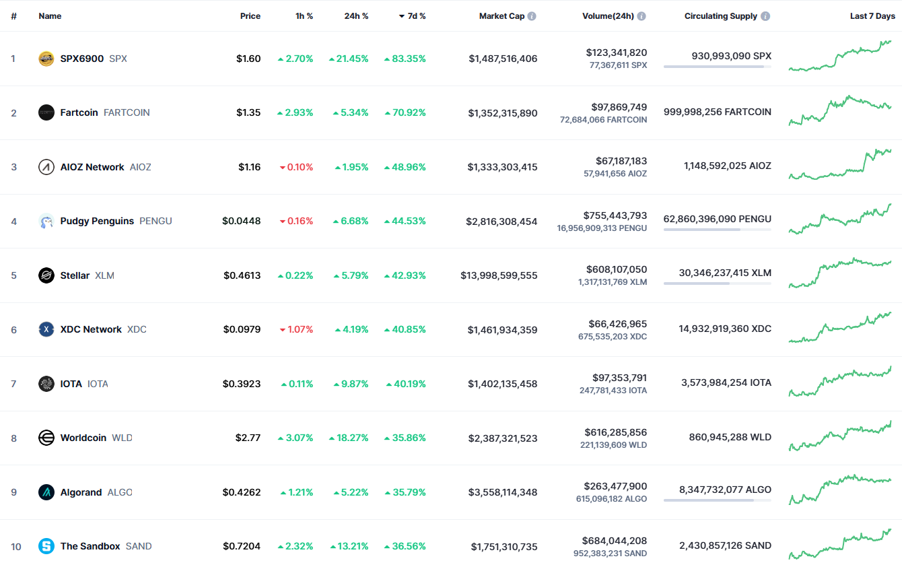Click the XDC Network coin logo
This screenshot has width=904, height=569.
(x=46, y=329)
